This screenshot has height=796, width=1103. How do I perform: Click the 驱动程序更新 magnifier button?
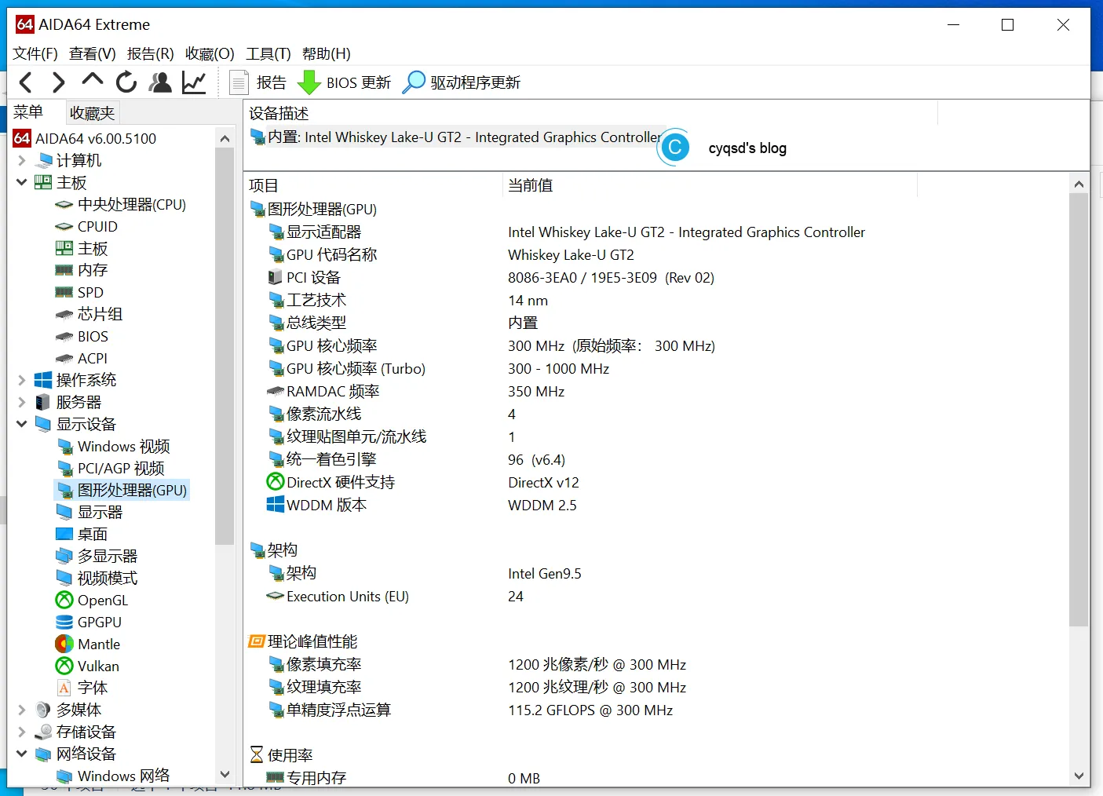461,82
